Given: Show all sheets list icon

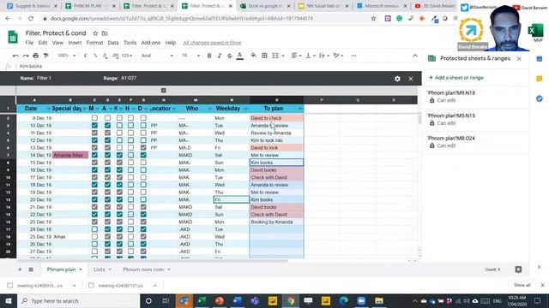Looking at the screenshot, I should point(31,269).
